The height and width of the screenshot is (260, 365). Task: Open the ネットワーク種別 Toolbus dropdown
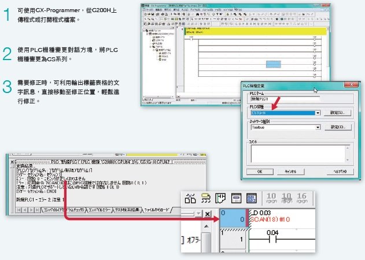pyautogui.click(x=318, y=128)
